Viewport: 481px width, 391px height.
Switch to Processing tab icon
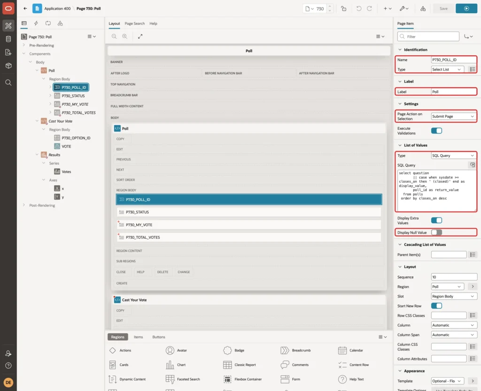click(48, 23)
